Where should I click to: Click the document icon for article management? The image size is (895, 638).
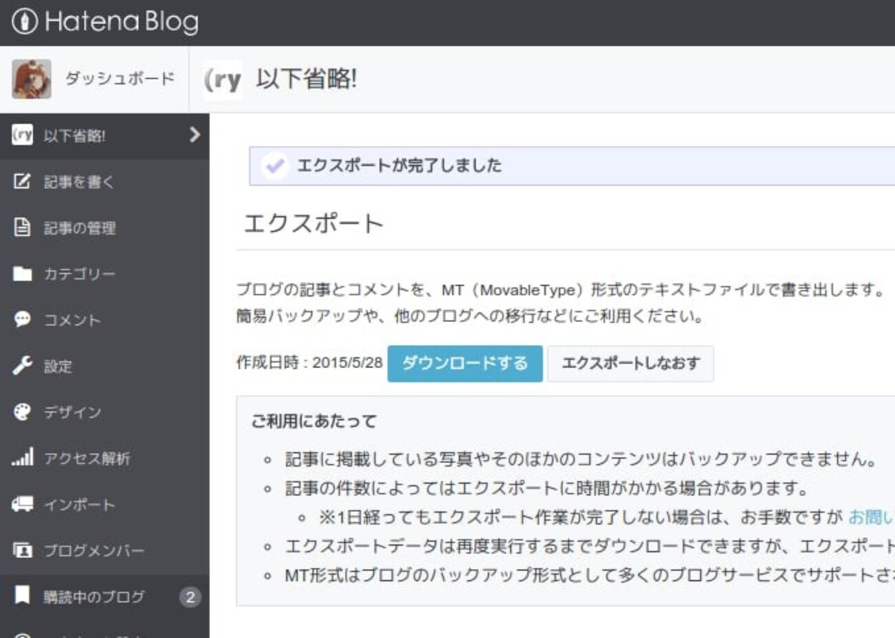click(x=22, y=227)
